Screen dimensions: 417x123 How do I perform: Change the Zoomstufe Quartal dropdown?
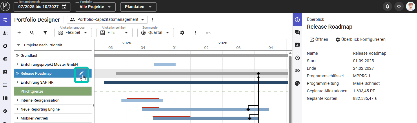tap(155, 33)
